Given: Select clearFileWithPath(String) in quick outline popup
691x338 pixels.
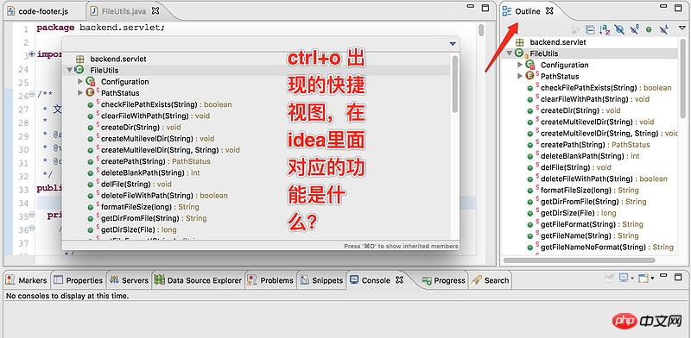Looking at the screenshot, I should pyautogui.click(x=155, y=116).
